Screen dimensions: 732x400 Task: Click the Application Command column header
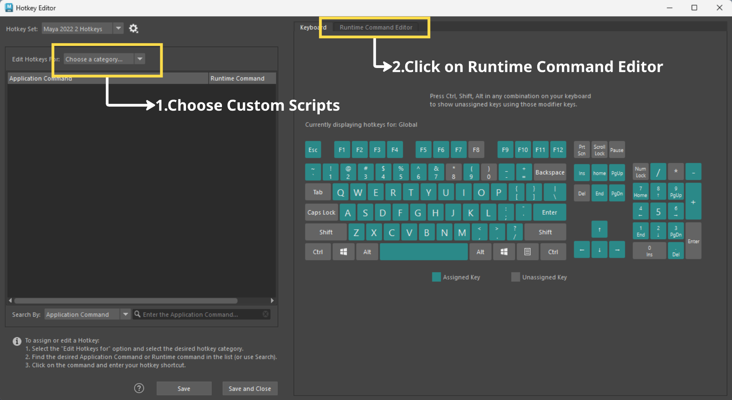pos(108,78)
